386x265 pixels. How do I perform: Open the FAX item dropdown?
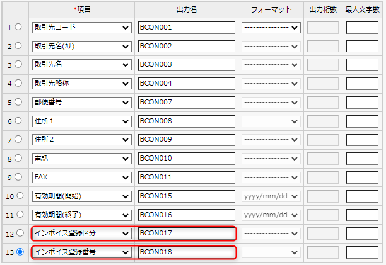81,177
